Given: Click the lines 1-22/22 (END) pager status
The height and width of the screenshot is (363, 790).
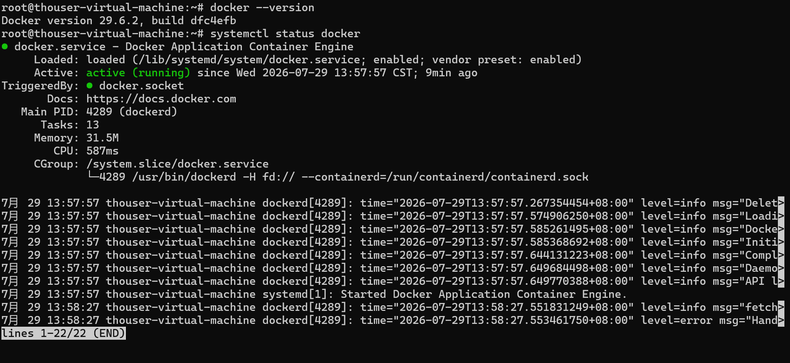Looking at the screenshot, I should click(x=63, y=333).
